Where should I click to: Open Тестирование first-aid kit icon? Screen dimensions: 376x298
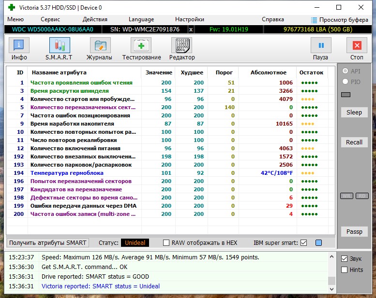141,45
